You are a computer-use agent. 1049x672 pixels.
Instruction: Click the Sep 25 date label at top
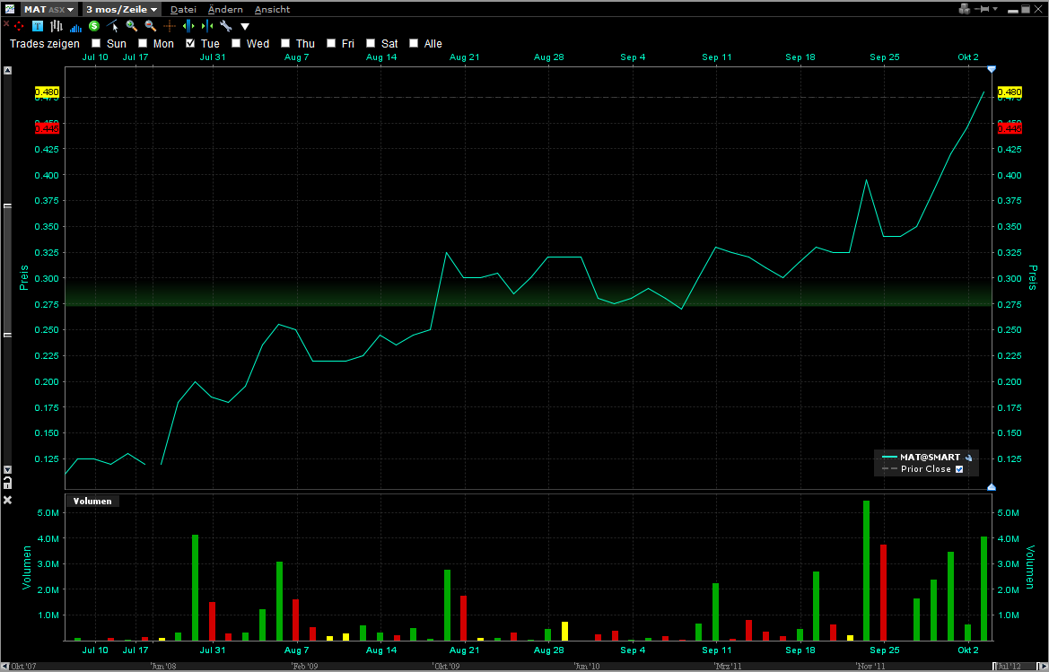885,57
